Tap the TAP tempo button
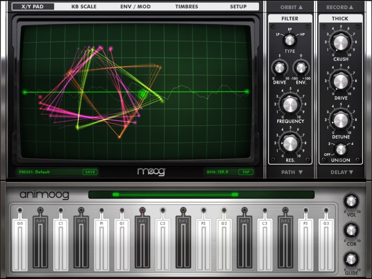Image resolution: width=372 pixels, height=279 pixels. (245, 172)
